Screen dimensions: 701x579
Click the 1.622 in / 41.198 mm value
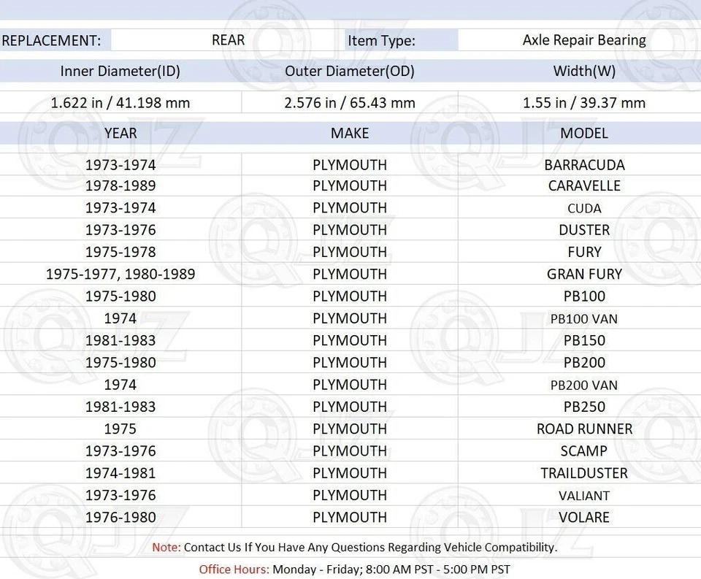point(120,103)
